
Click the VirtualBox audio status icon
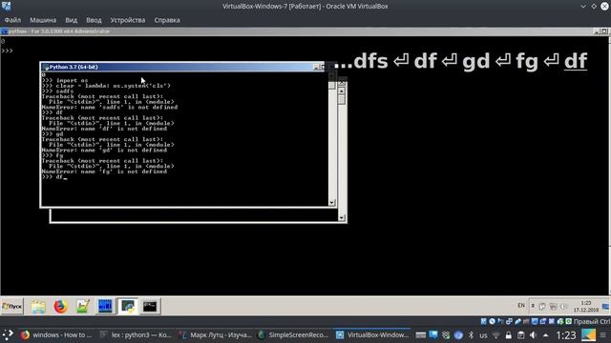coord(500,321)
